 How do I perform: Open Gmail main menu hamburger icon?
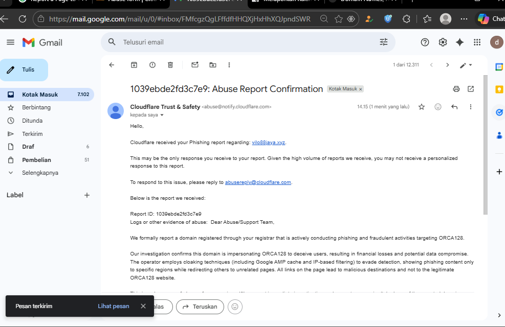pyautogui.click(x=10, y=42)
